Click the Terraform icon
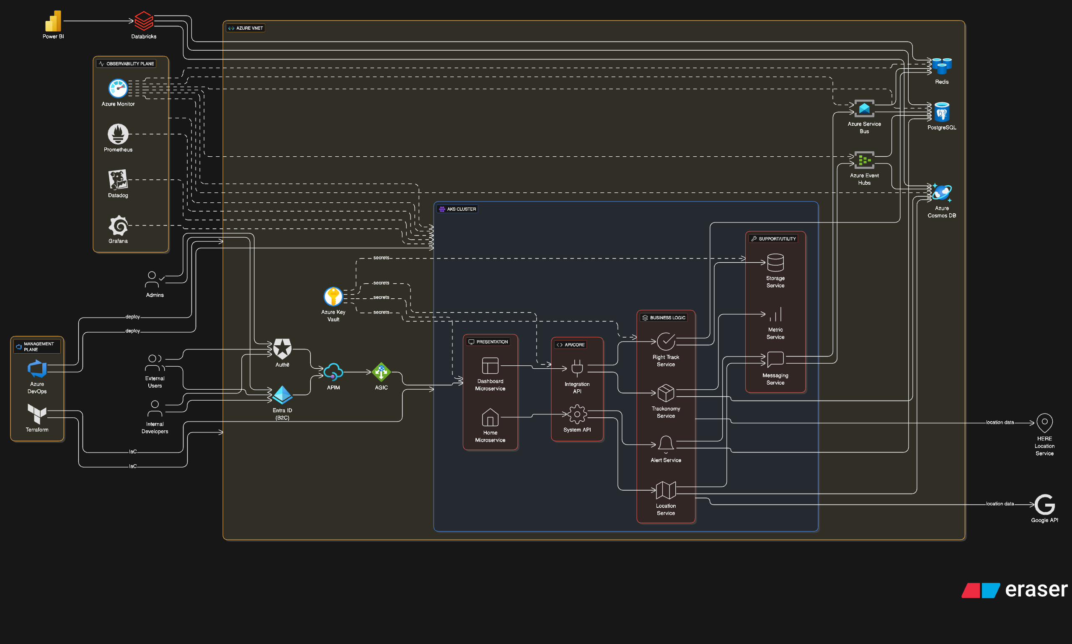The height and width of the screenshot is (644, 1072). coord(36,415)
